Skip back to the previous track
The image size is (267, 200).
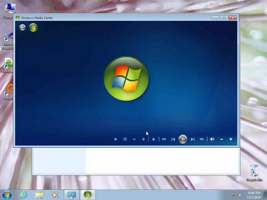[173, 139]
